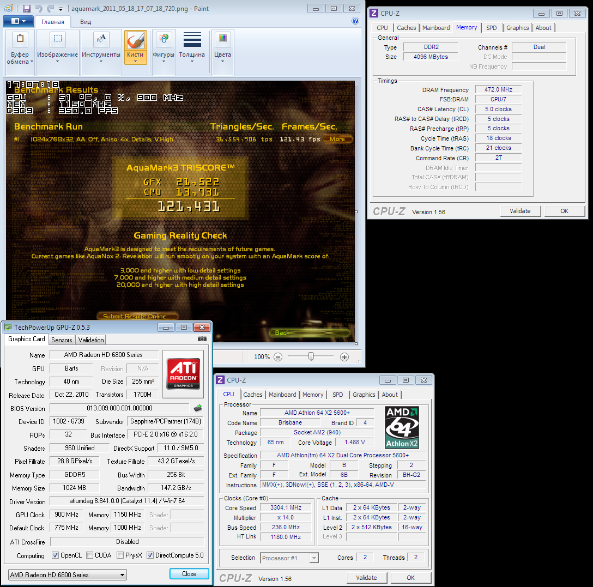Click the Back button in AquaMark image
Image resolution: width=593 pixels, height=587 pixels.
pos(310,333)
